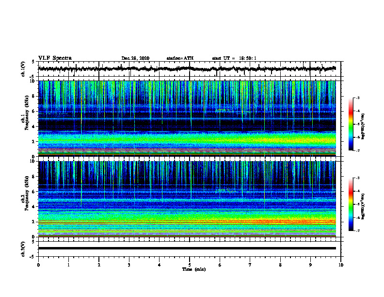Image resolution: width=384 pixels, height=297 pixels.
Task: Click the ch.2 spectrogram plot
Action: click(187, 199)
